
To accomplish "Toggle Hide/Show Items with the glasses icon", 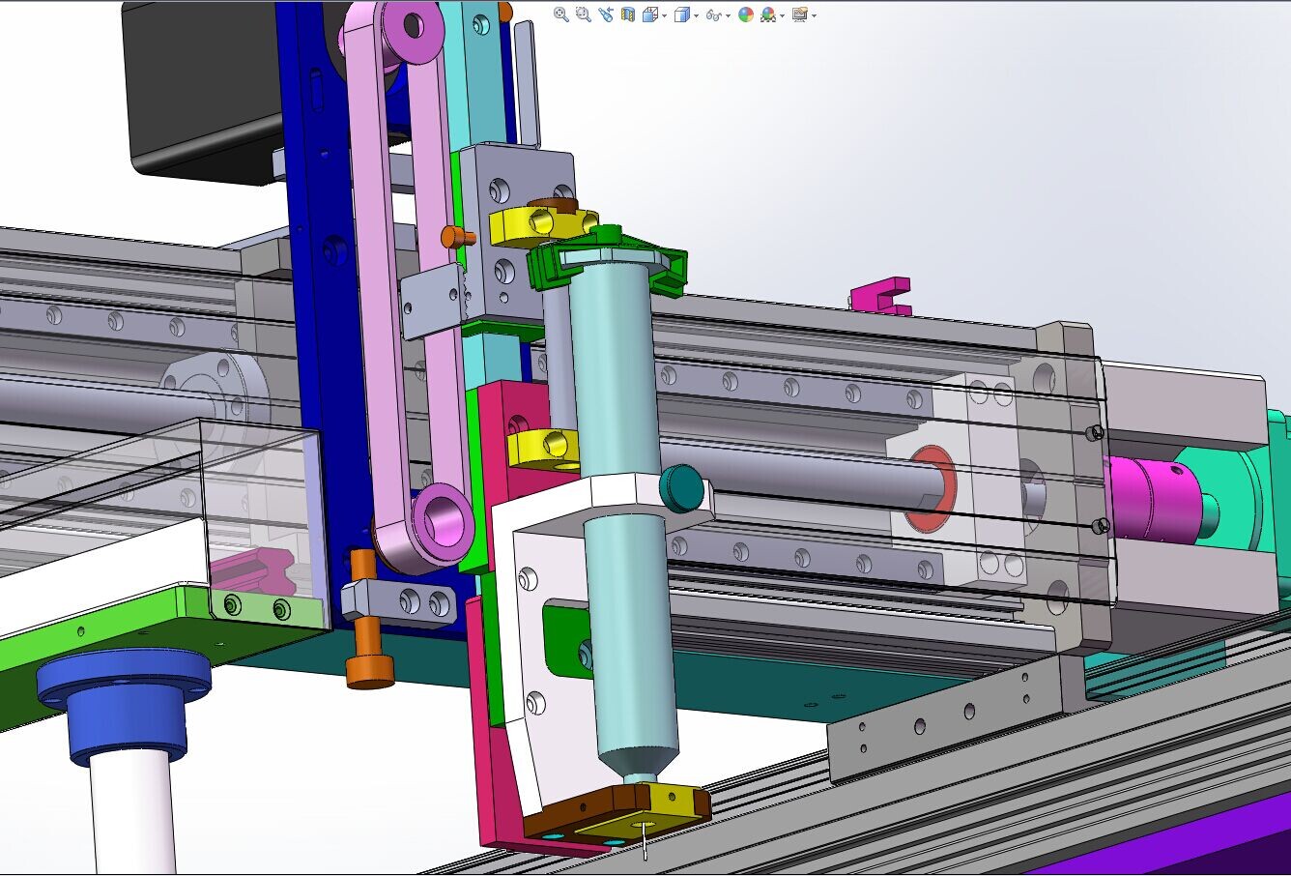I will pyautogui.click(x=714, y=14).
